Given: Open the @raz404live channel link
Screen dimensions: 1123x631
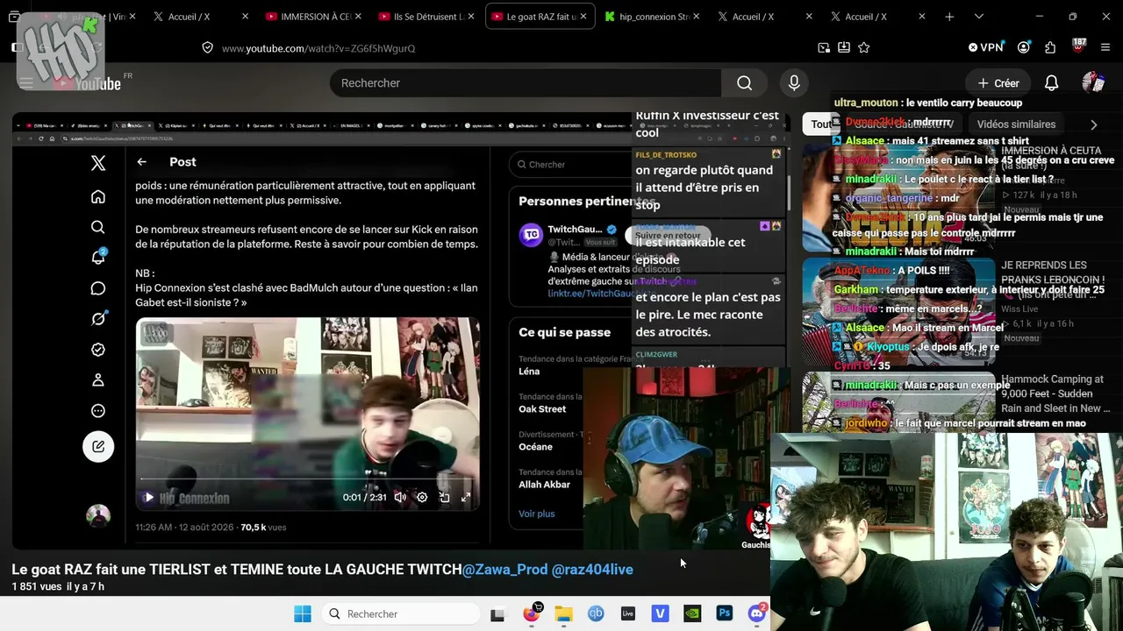Looking at the screenshot, I should tap(592, 570).
